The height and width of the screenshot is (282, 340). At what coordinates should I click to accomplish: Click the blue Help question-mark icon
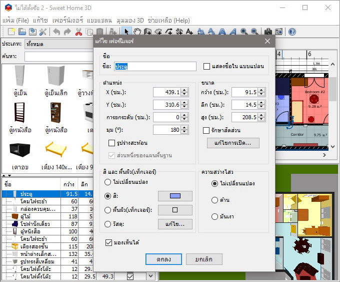pos(292,32)
